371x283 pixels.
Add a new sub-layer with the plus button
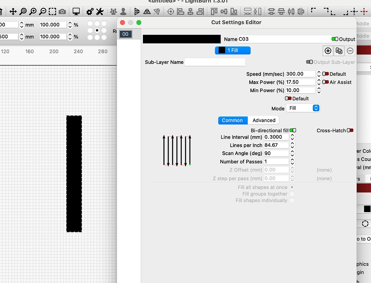[x=328, y=51]
